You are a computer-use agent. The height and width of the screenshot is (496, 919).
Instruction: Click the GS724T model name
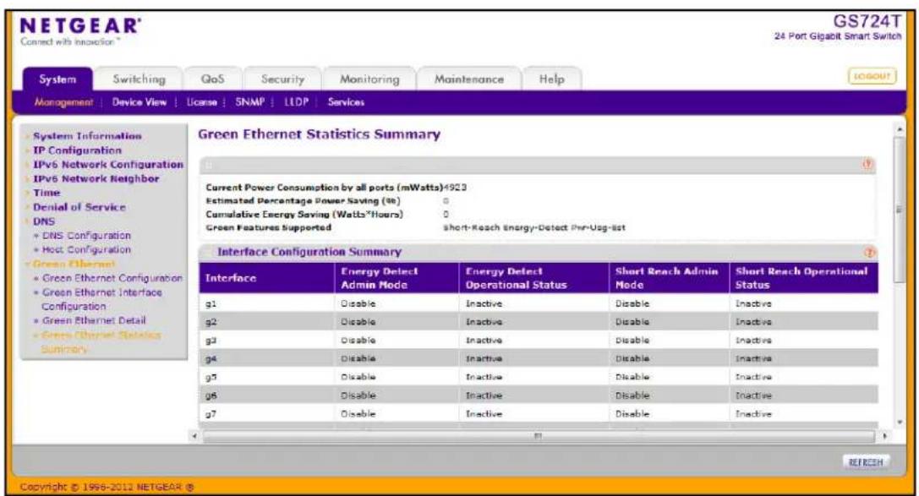tap(867, 21)
